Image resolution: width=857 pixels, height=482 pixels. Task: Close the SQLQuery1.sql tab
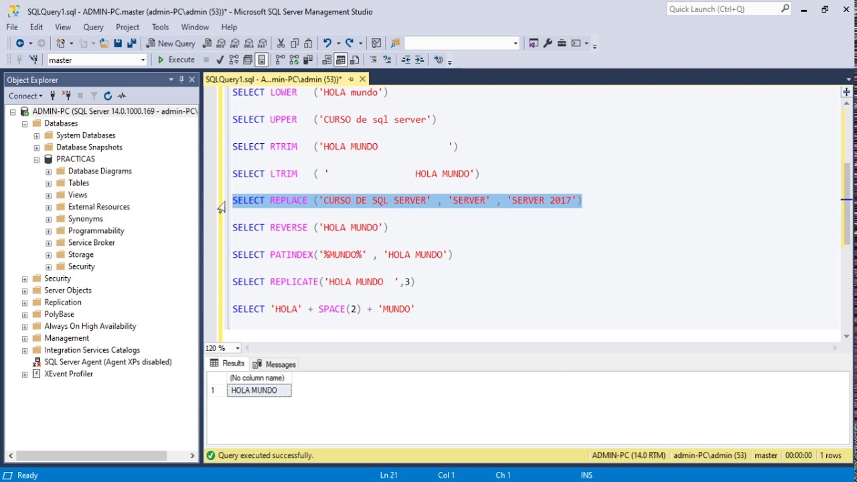362,79
